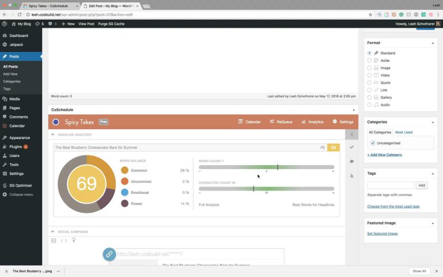Open Add New under Posts
443x277 pixels.
[10, 74]
